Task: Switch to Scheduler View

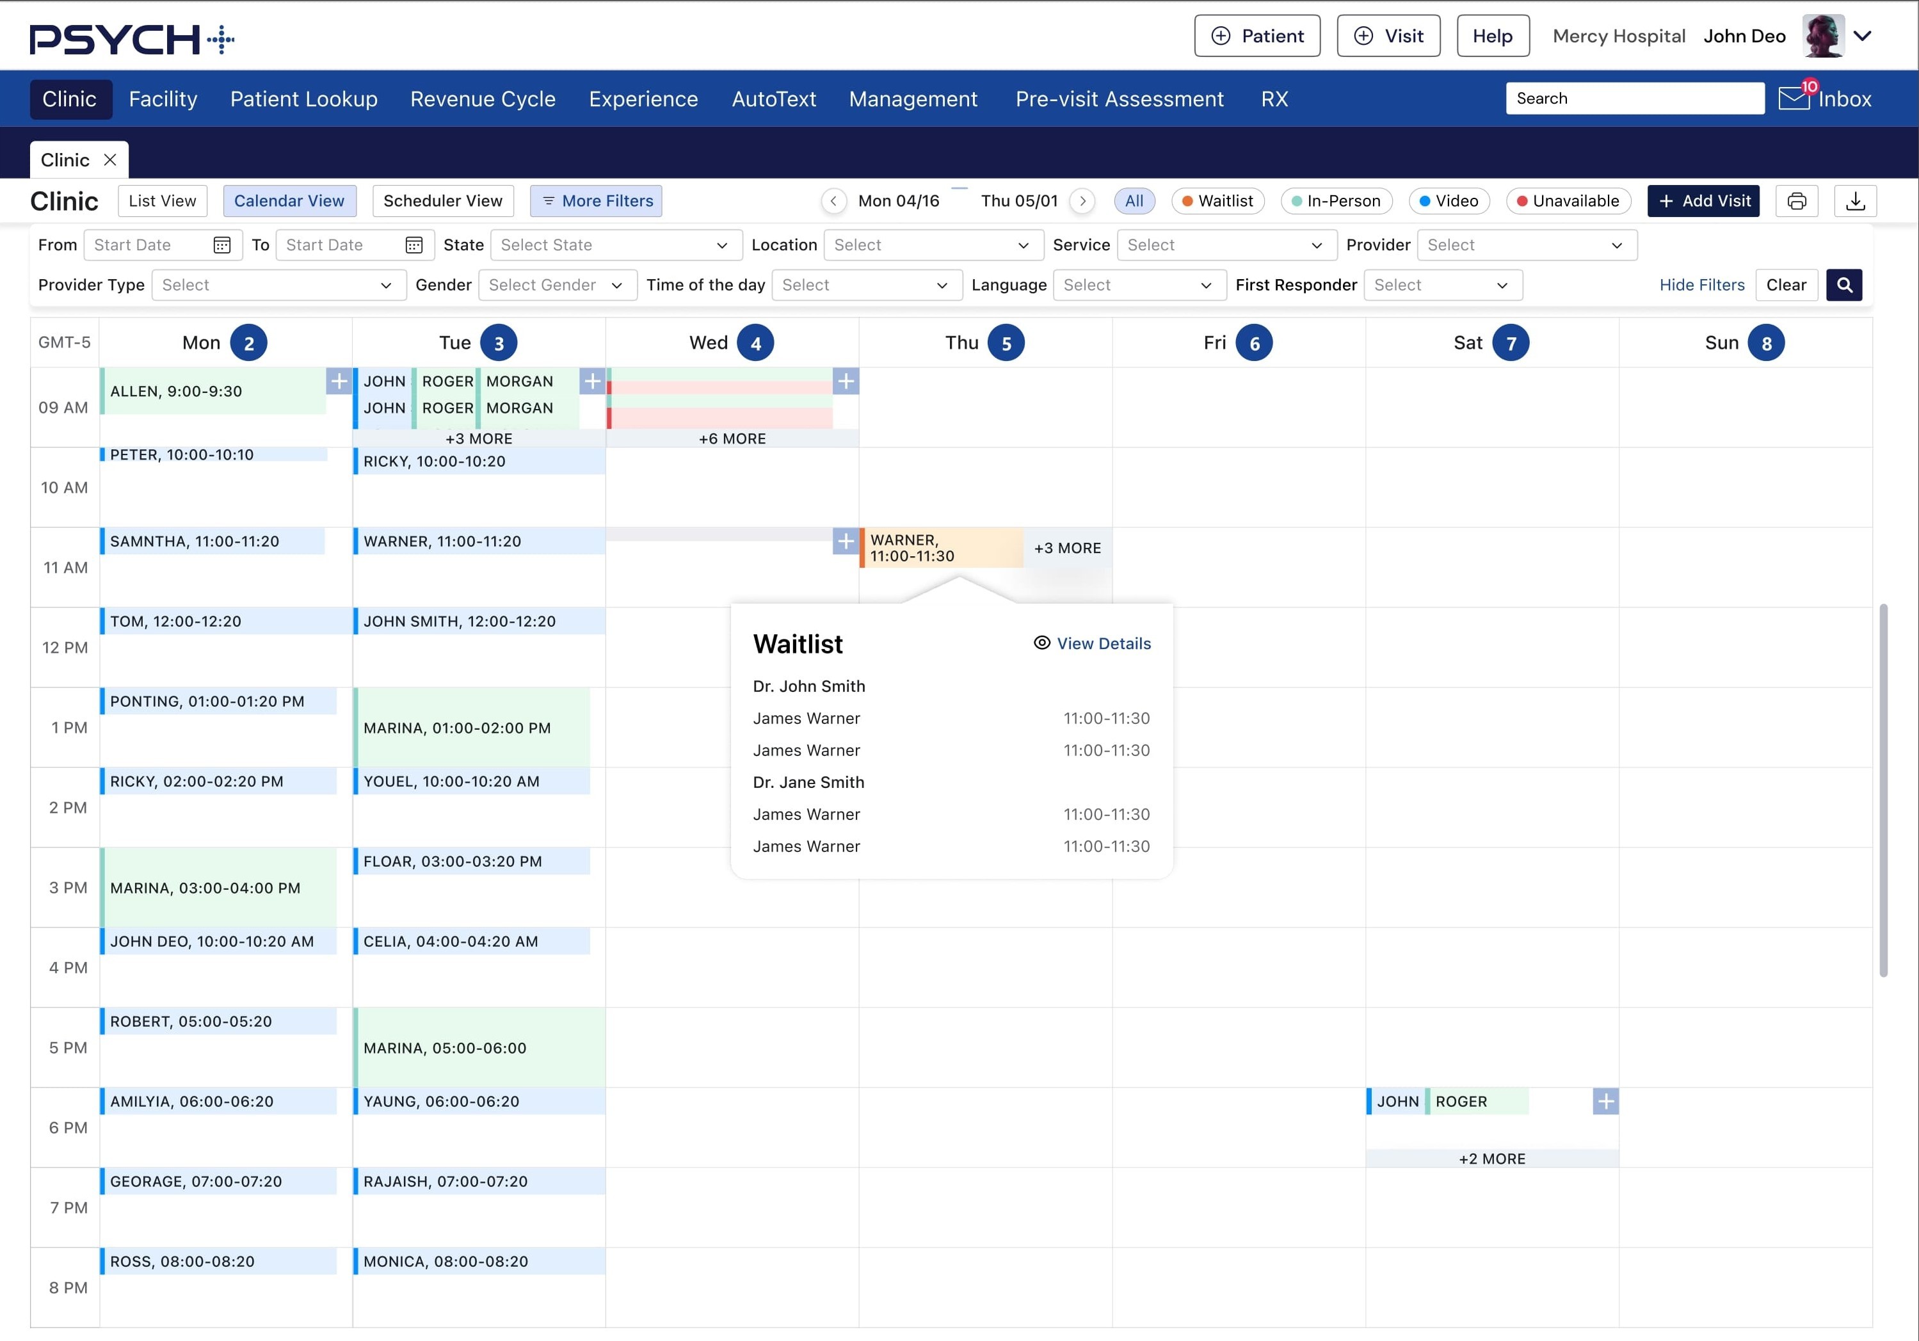Action: 442,200
